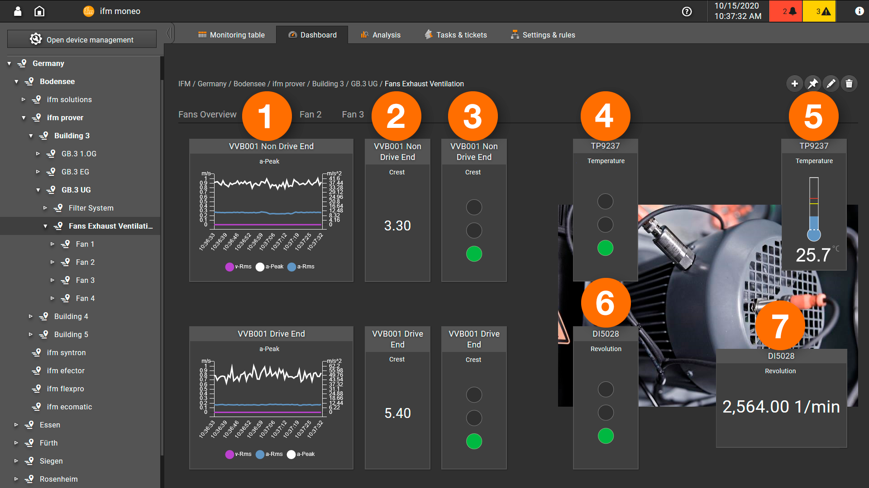The width and height of the screenshot is (869, 488).
Task: Click the user profile icon
Action: pyautogui.click(x=18, y=11)
